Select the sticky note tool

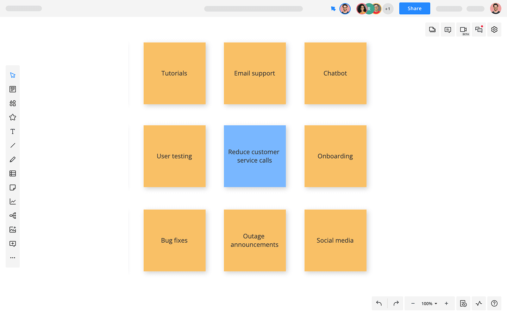(x=13, y=187)
